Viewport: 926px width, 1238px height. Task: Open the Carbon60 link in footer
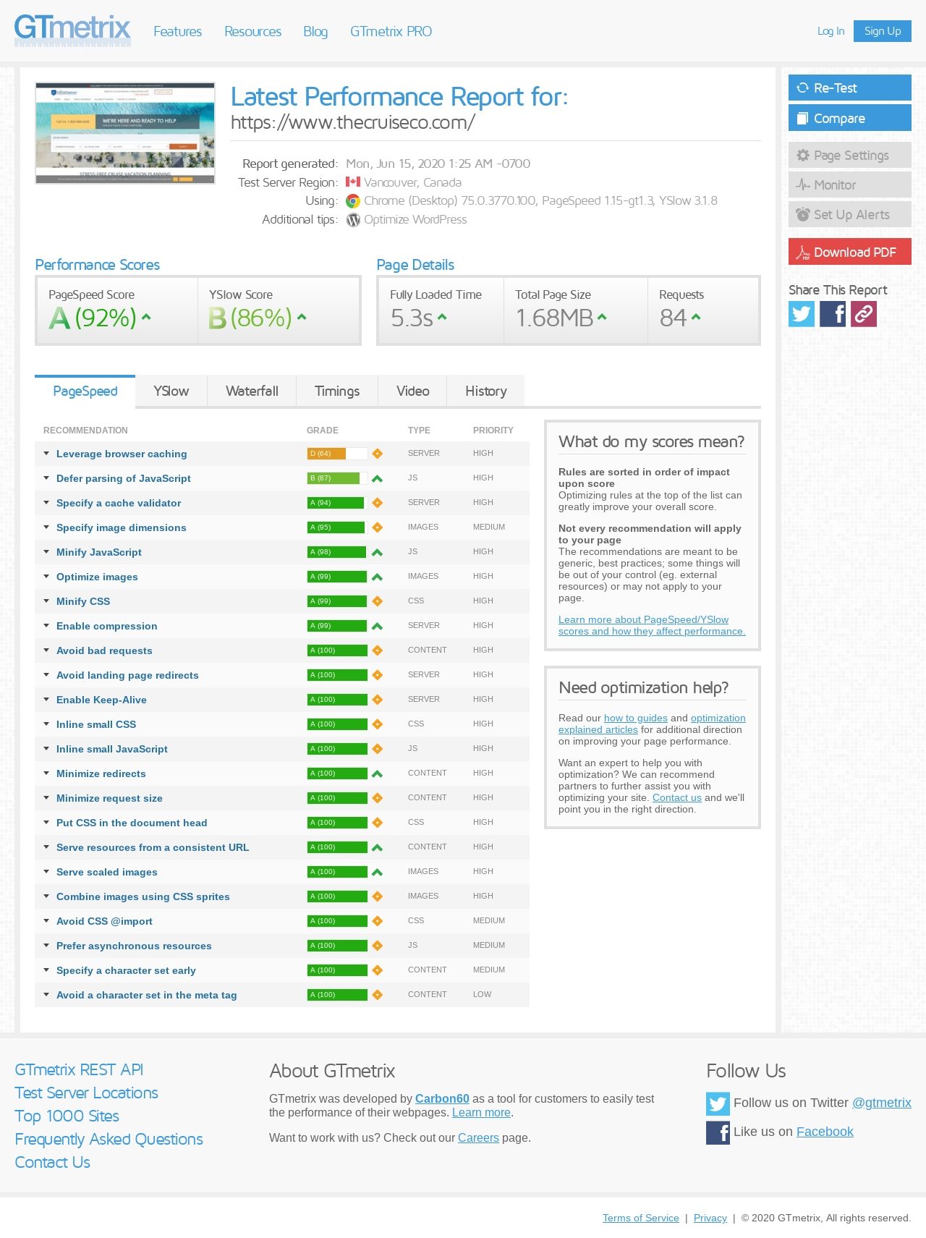442,1098
